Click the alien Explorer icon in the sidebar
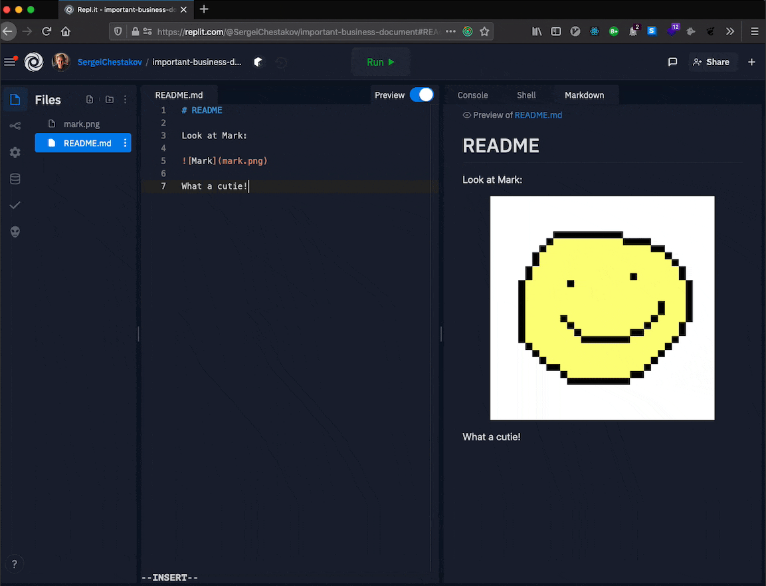The height and width of the screenshot is (586, 766). (15, 231)
